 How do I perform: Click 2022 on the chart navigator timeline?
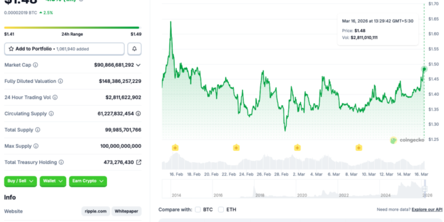[x=344, y=195]
